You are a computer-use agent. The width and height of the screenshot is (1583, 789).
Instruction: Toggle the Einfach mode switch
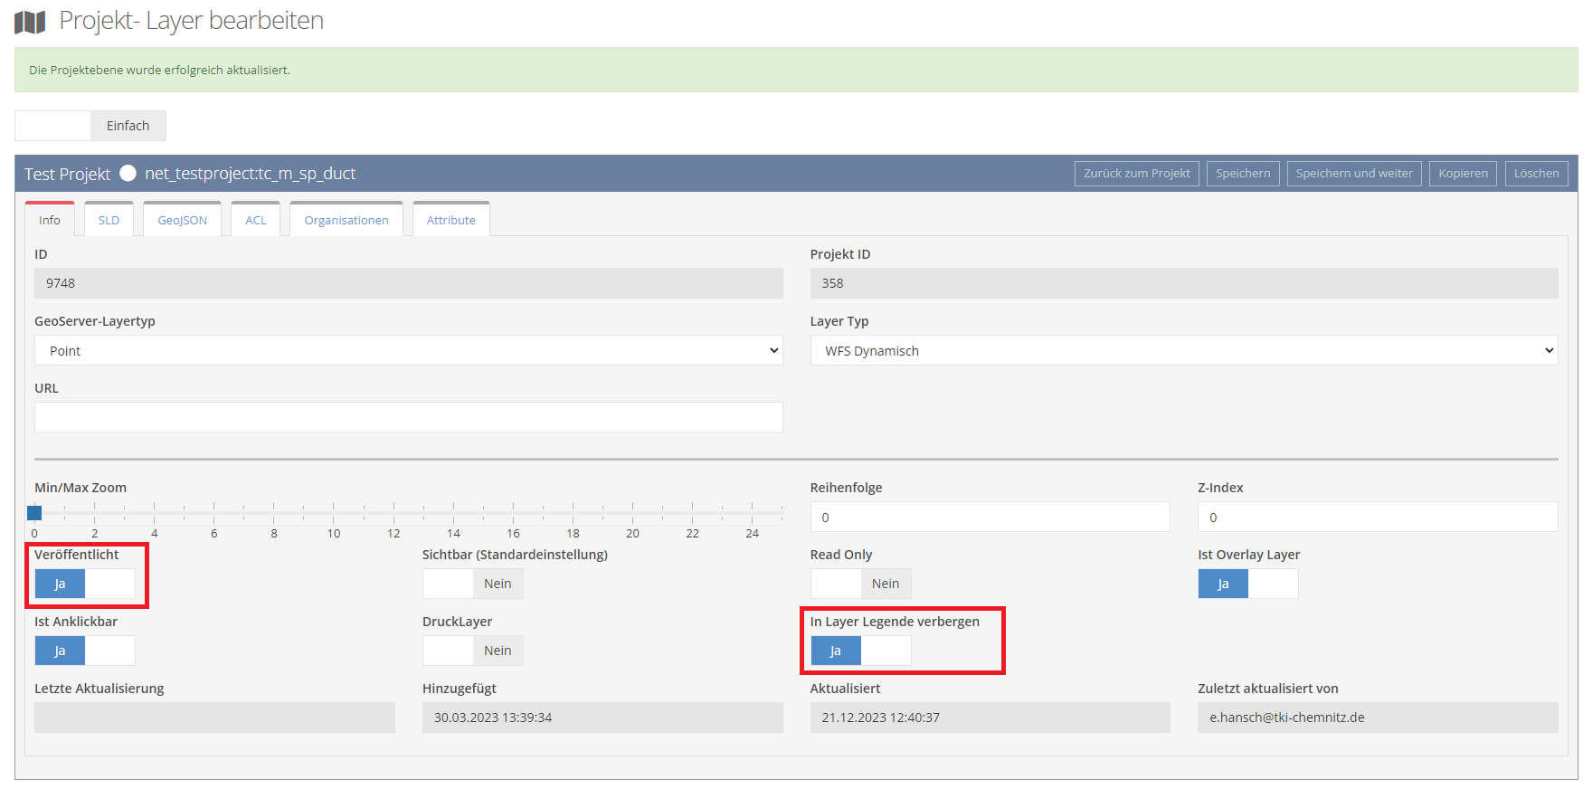[90, 126]
